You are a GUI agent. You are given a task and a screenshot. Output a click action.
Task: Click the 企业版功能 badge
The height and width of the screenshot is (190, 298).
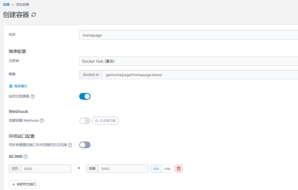coord(105,121)
